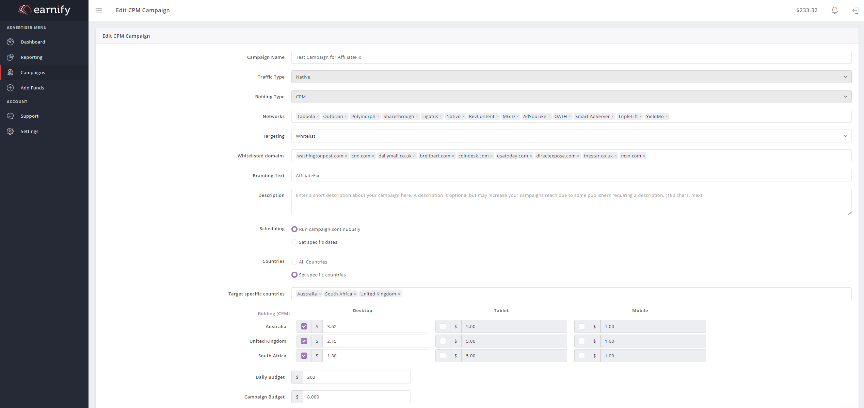Click the earnify logo

click(44, 10)
